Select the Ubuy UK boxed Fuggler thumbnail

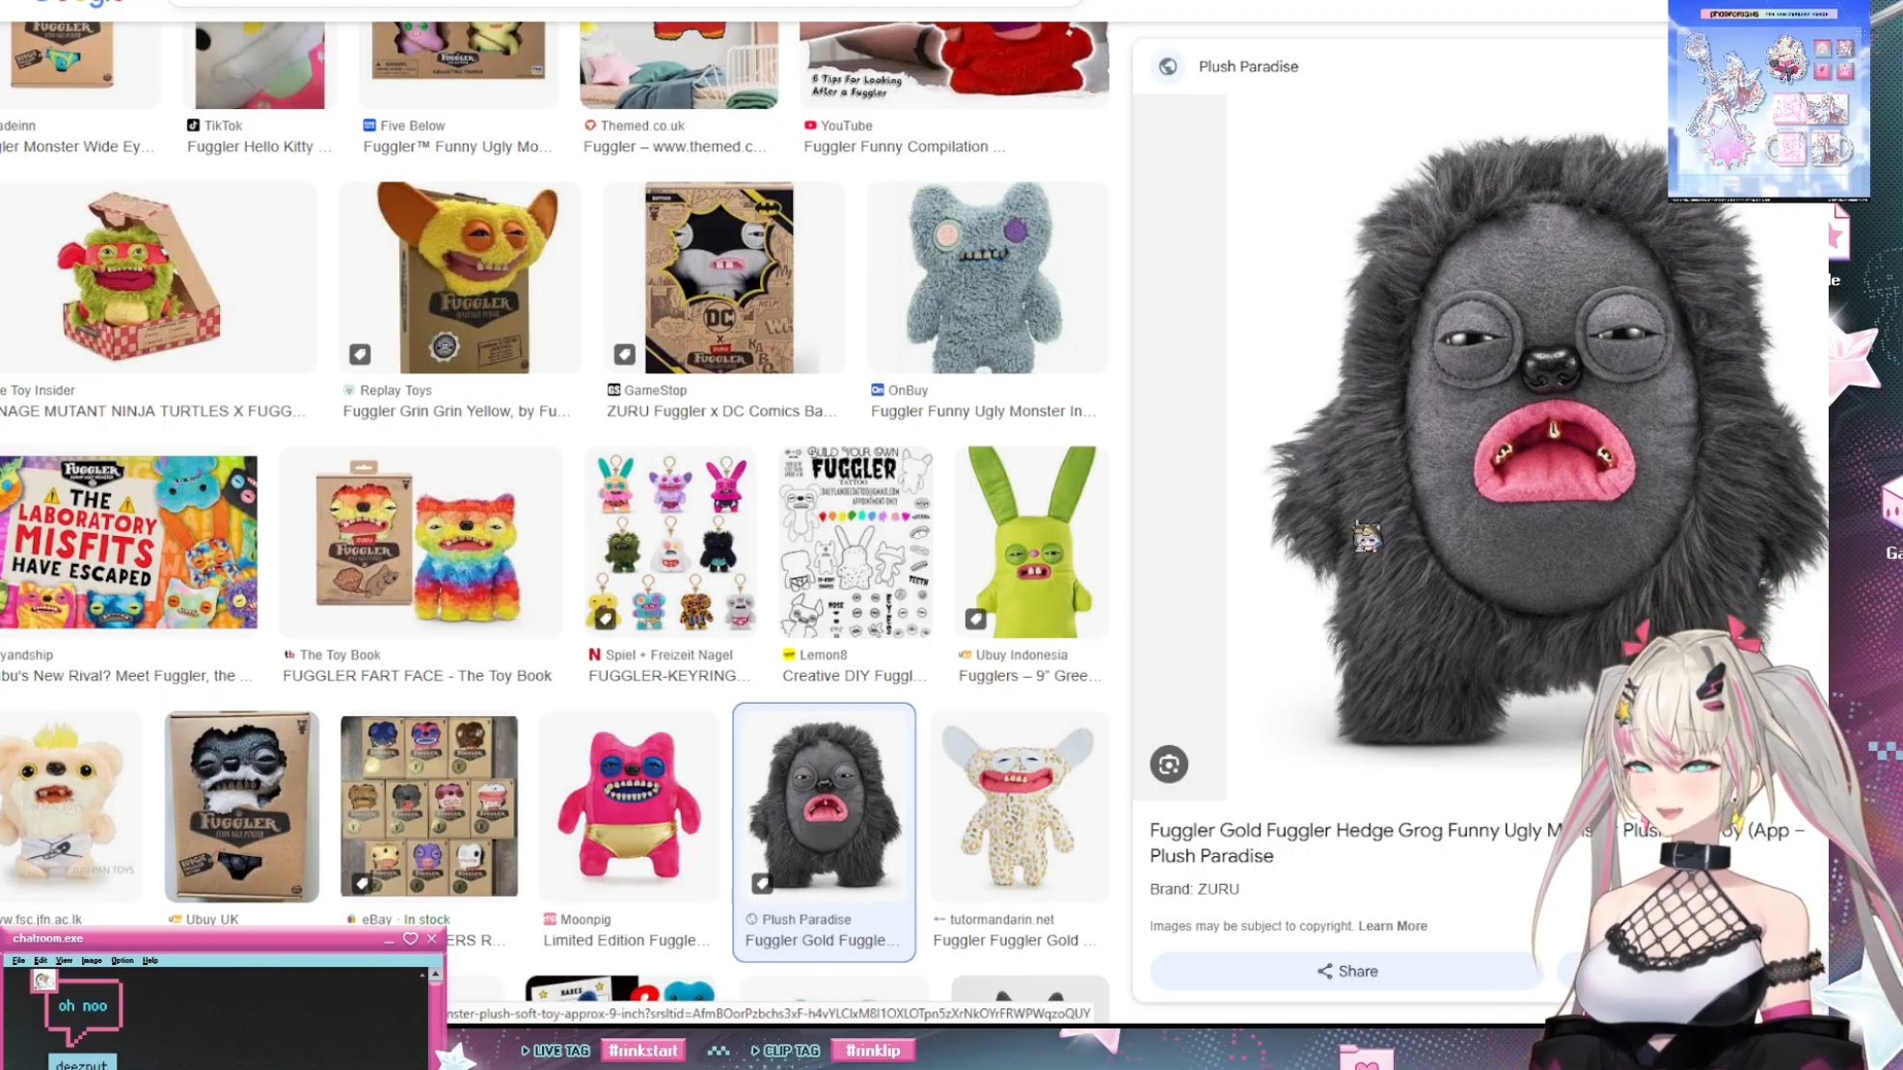point(241,806)
